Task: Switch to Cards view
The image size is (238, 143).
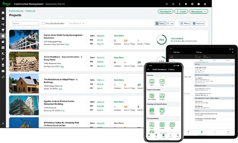Action: pos(160,24)
